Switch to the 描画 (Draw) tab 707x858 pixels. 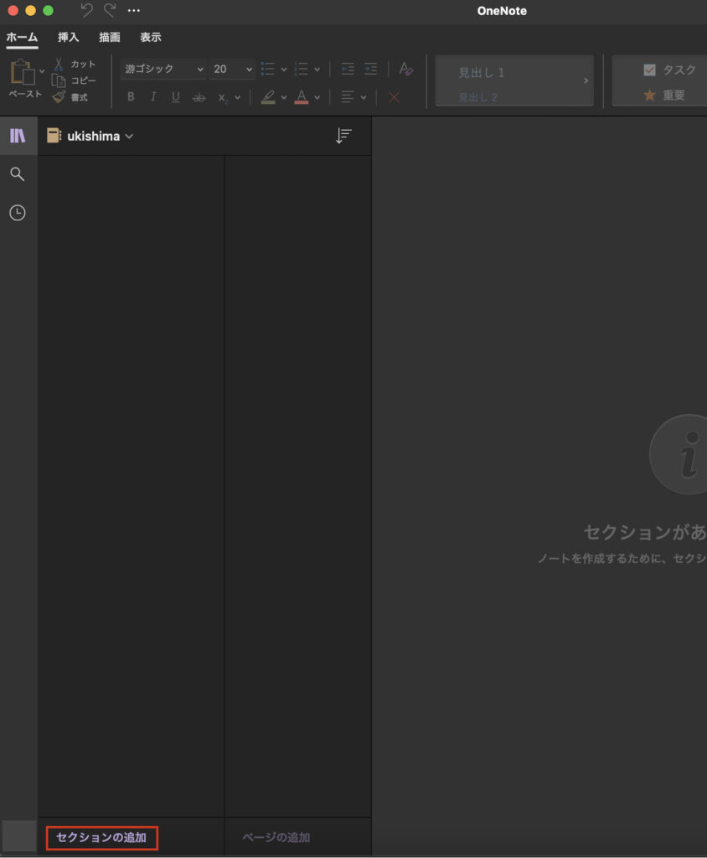(110, 37)
